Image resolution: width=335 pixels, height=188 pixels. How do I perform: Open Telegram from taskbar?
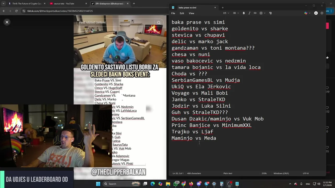point(206,184)
